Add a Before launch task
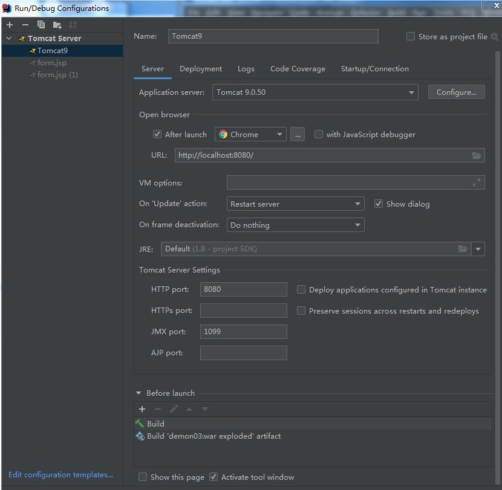 [142, 409]
